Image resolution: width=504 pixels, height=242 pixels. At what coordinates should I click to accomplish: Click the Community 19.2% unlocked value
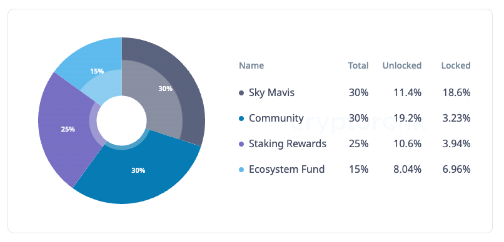pyautogui.click(x=408, y=119)
